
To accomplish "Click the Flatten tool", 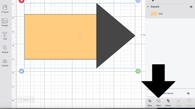I will [x=178, y=103].
